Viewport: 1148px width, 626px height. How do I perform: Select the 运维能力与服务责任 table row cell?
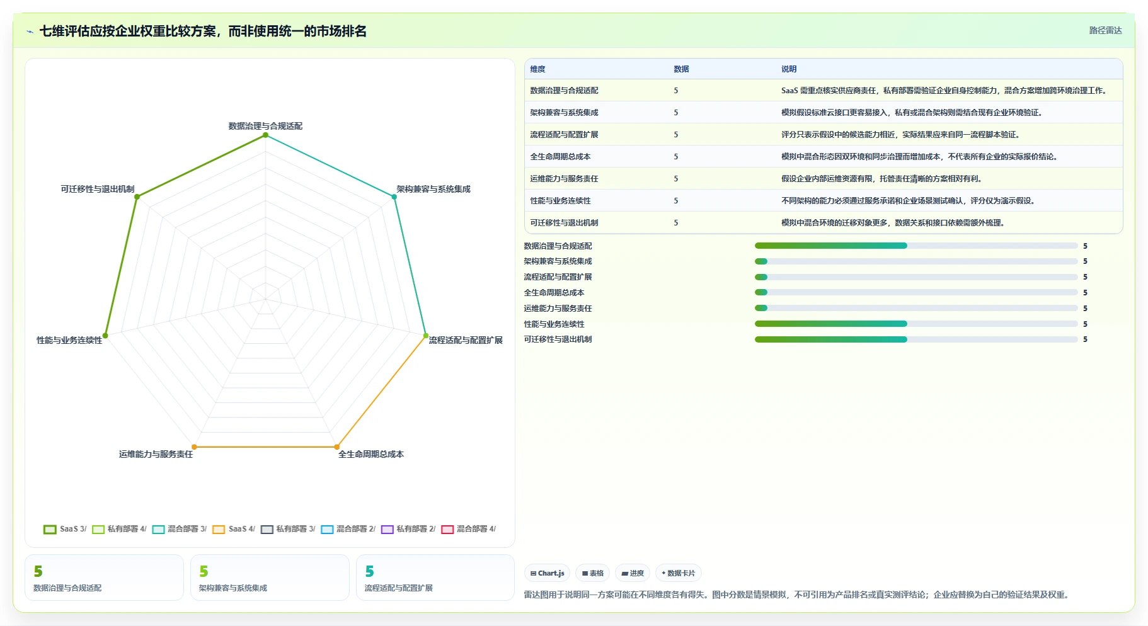[564, 179]
